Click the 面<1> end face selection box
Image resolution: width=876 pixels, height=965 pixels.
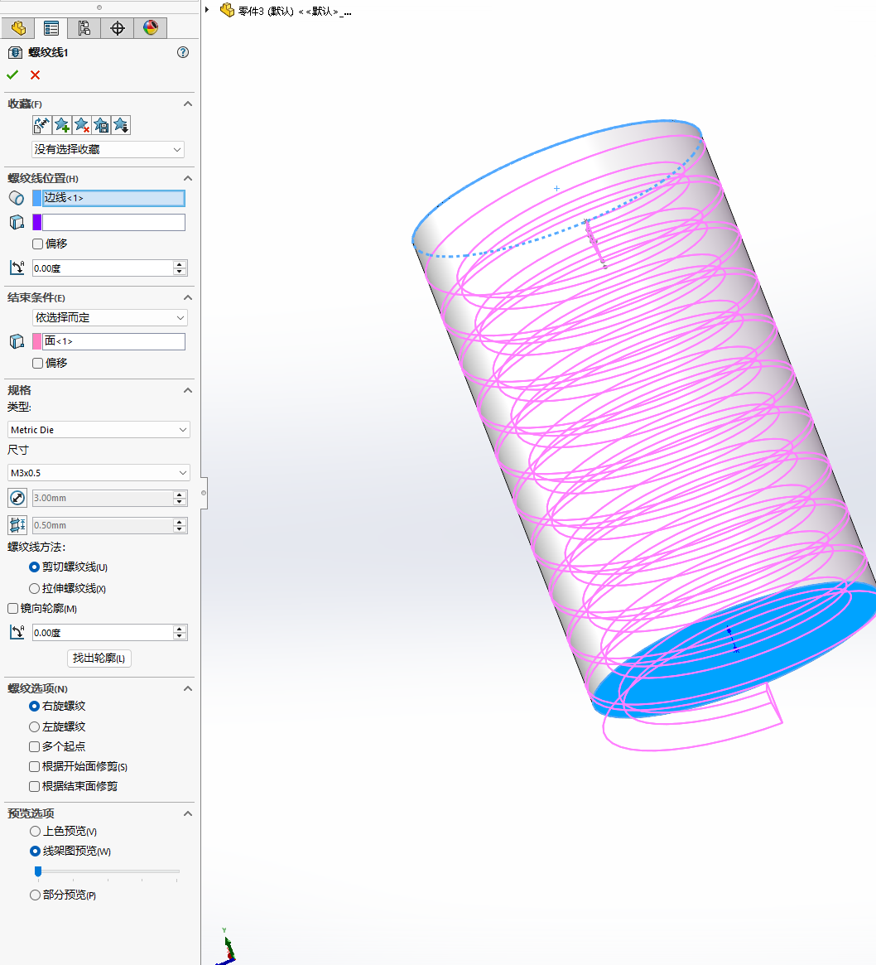click(113, 341)
